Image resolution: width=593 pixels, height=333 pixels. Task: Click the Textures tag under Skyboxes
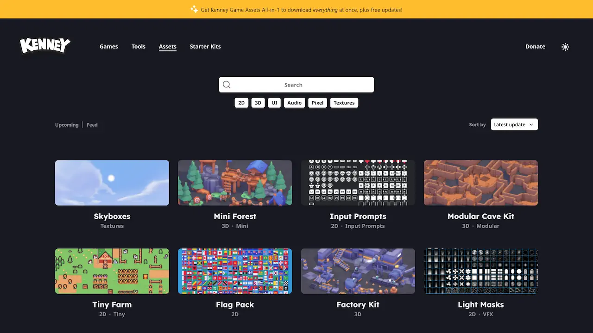click(x=112, y=226)
